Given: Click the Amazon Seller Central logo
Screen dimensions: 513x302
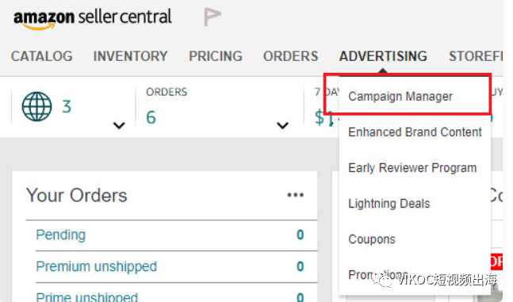Looking at the screenshot, I should tap(93, 18).
